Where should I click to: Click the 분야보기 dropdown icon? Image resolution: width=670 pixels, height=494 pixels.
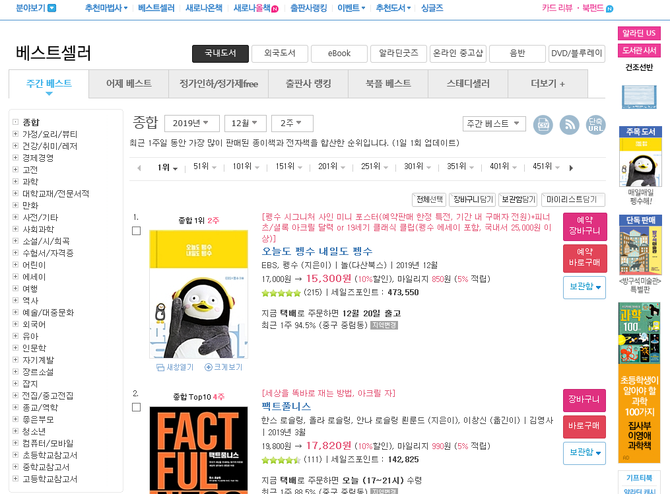coord(51,8)
